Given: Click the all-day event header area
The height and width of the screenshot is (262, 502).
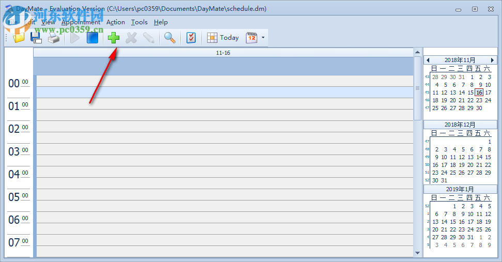Looking at the screenshot, I should click(223, 66).
